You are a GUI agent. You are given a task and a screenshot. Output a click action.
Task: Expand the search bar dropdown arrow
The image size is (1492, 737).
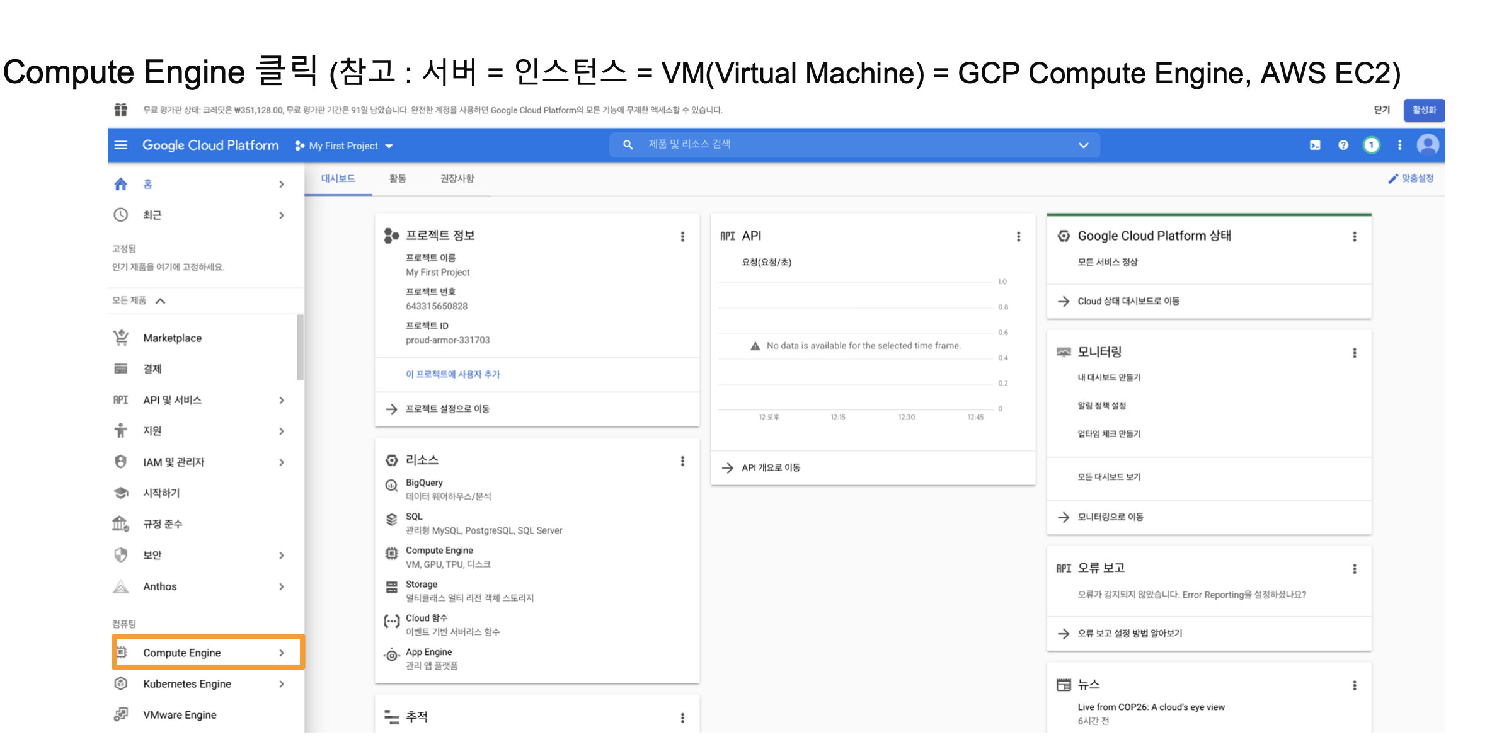point(1083,146)
